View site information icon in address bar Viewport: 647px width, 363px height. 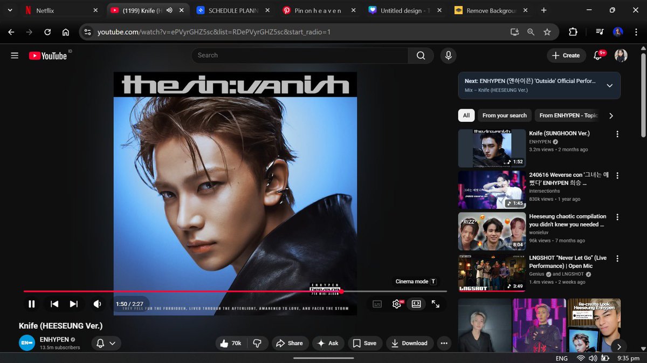pyautogui.click(x=88, y=32)
